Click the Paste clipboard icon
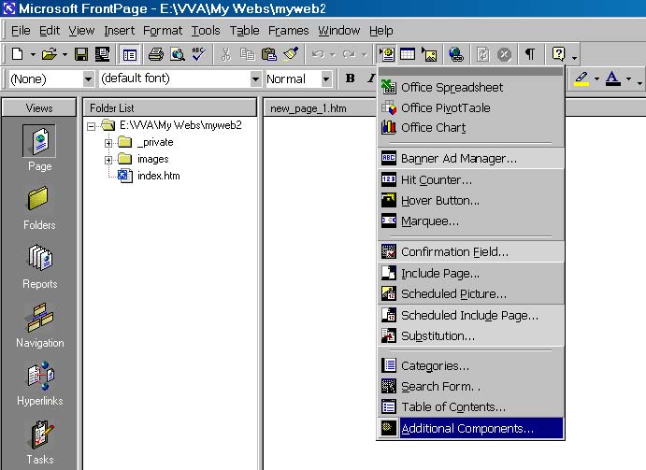 tap(268, 54)
